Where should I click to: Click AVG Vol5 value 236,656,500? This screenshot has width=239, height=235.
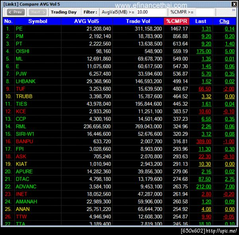(x=97, y=126)
